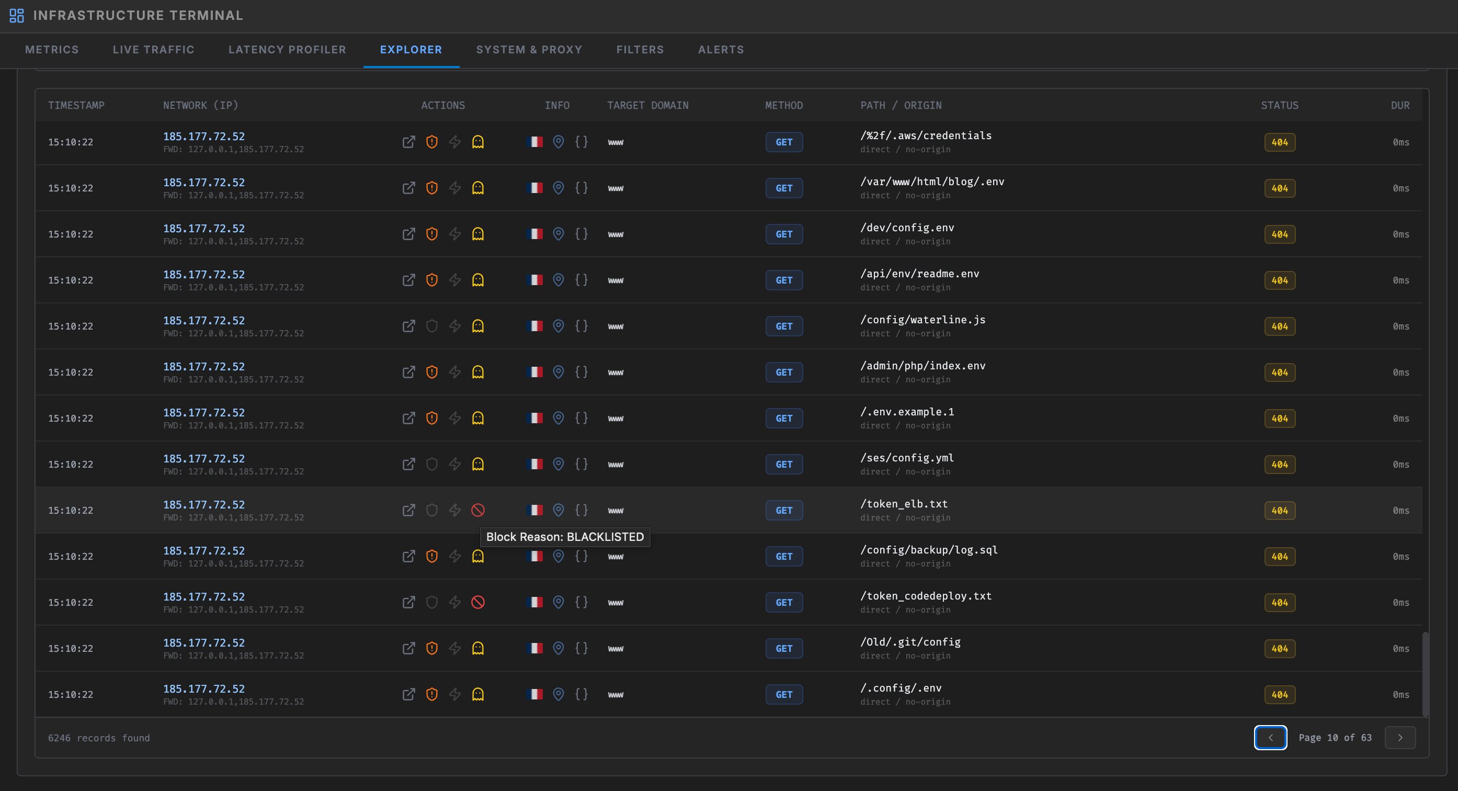Open external link icon in /ses/config.yml row

408,465
